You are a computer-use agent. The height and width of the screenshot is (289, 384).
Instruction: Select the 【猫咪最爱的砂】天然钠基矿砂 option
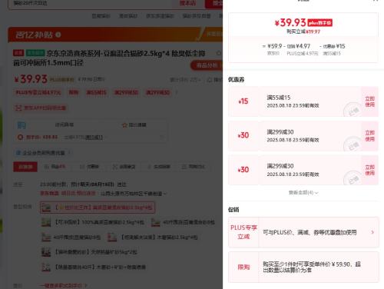[x=90, y=252]
